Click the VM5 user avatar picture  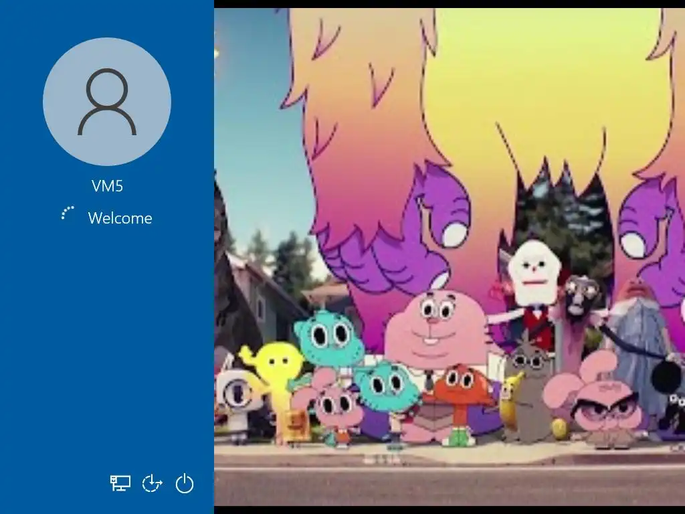coord(107,102)
